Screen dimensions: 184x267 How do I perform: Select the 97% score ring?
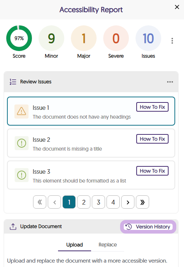[19, 38]
